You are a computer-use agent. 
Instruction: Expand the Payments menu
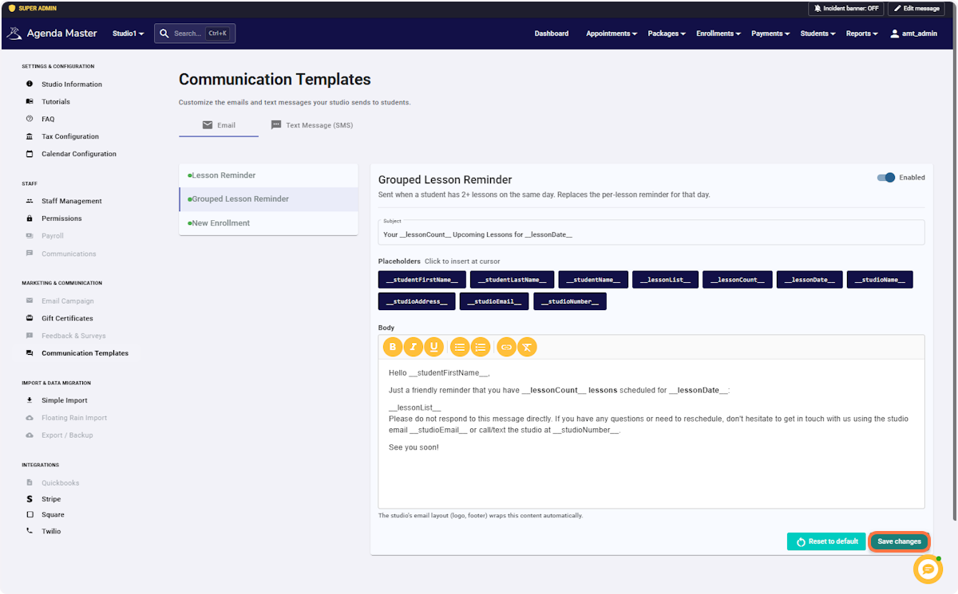point(770,33)
